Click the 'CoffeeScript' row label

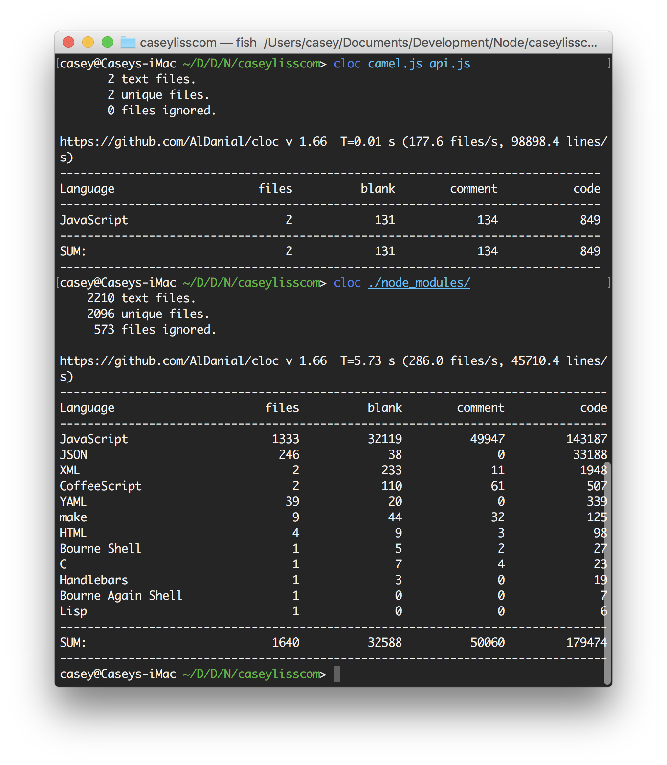click(x=101, y=486)
